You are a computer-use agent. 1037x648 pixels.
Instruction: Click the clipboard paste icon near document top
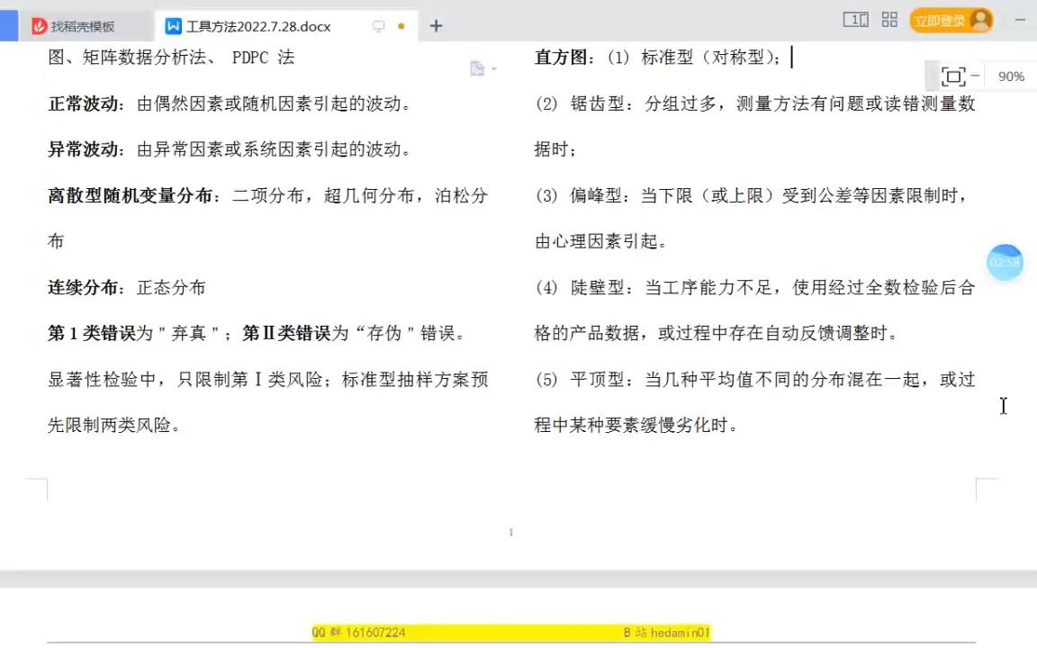point(478,67)
